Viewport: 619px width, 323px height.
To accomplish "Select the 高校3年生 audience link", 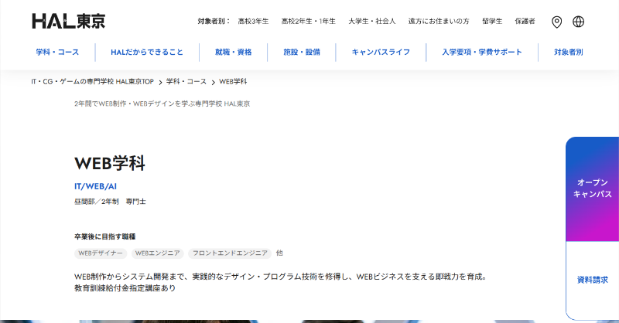I will (253, 22).
